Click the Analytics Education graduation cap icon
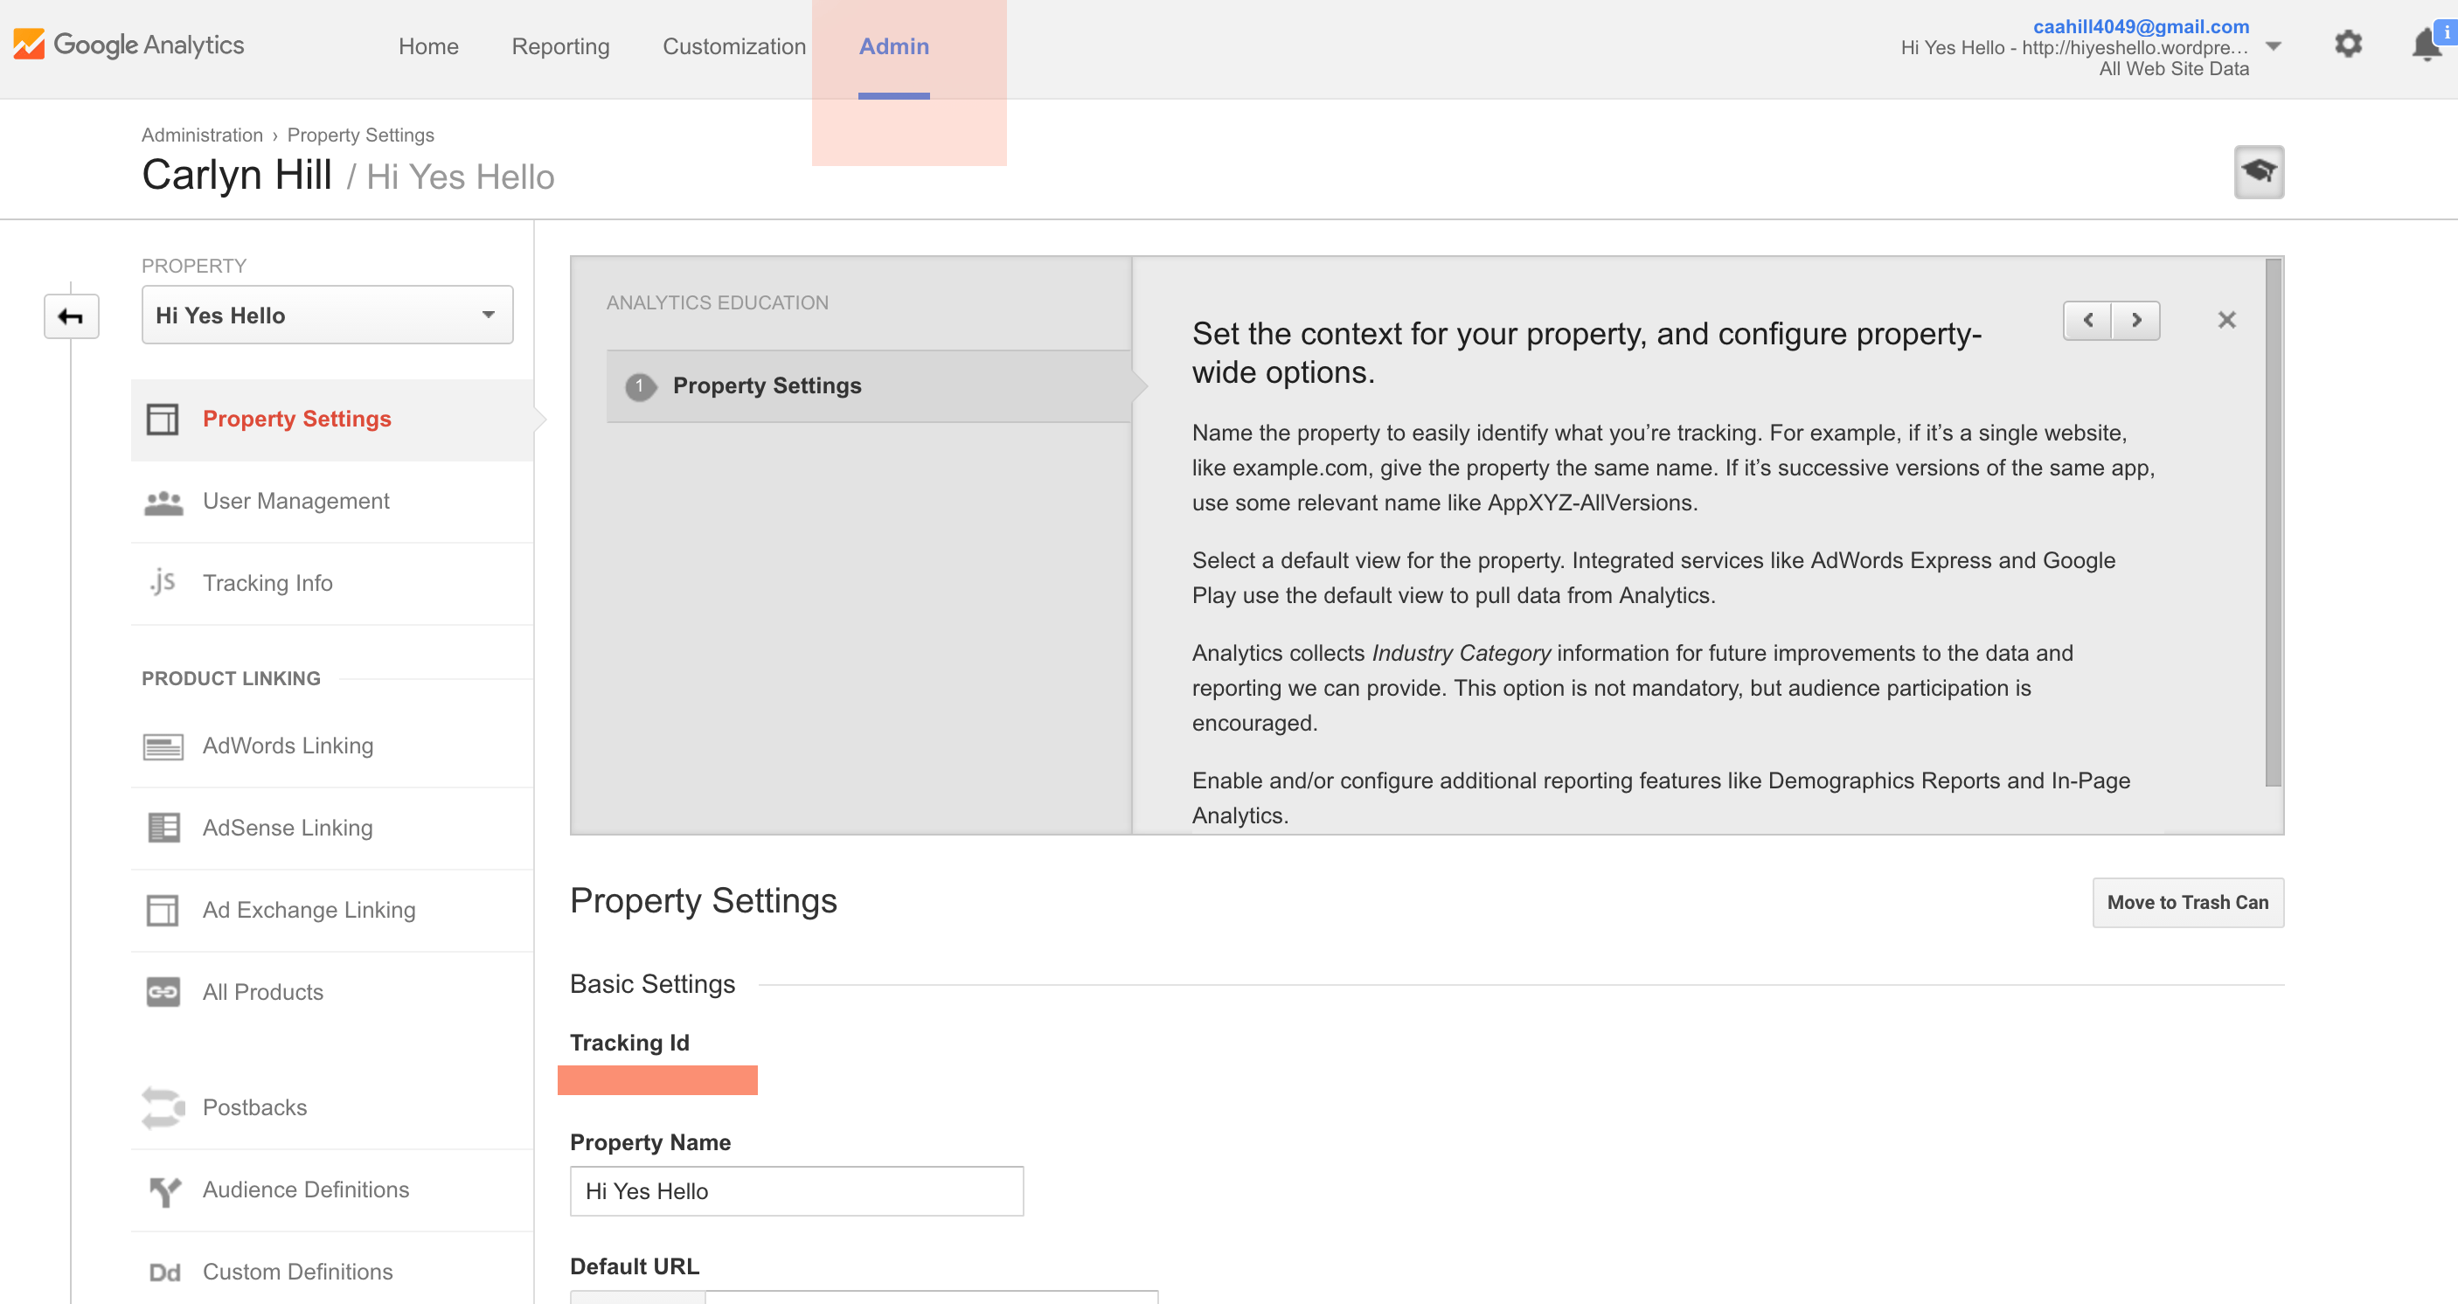The height and width of the screenshot is (1304, 2458). point(2259,171)
